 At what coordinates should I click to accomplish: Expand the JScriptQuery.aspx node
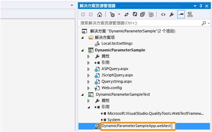[x=88, y=75]
